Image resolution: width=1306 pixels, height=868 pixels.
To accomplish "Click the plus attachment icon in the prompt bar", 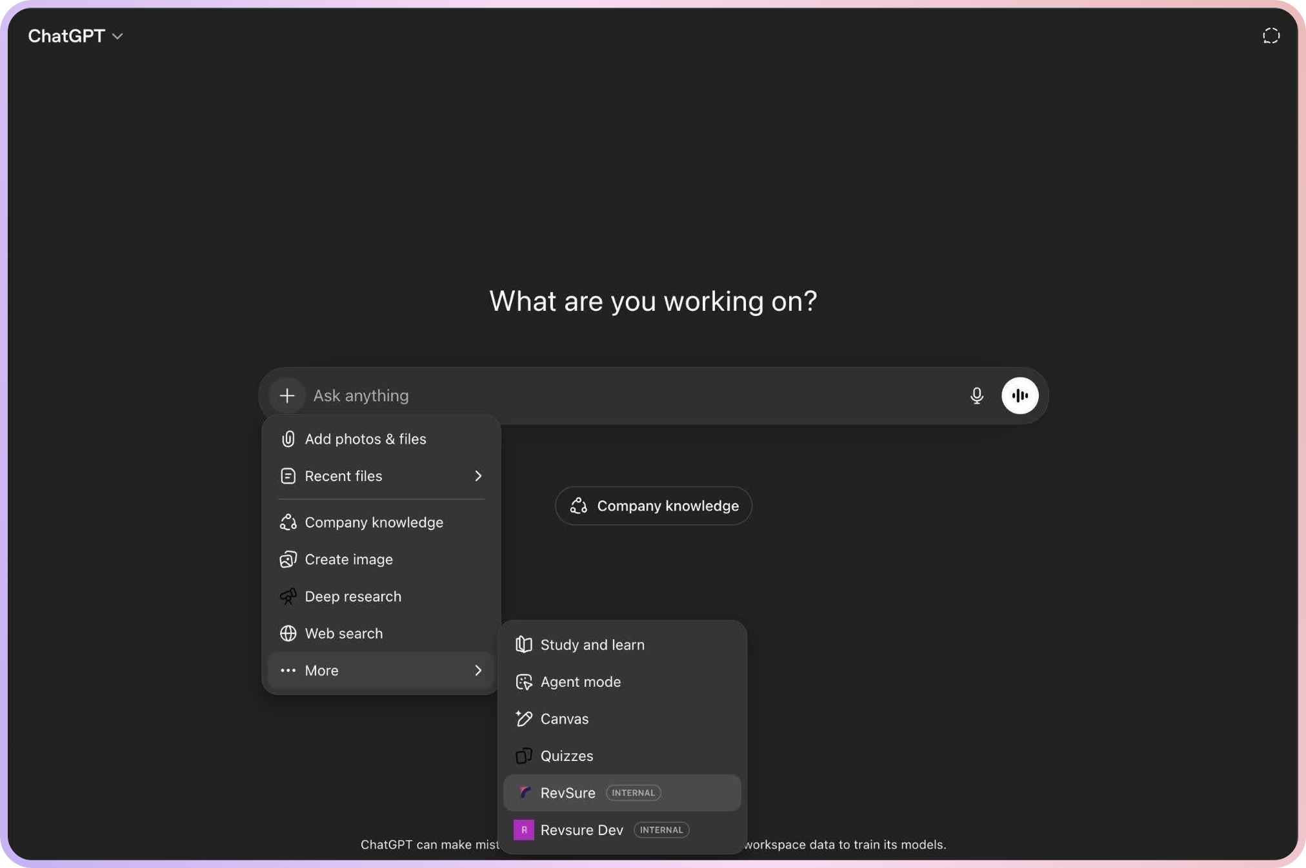I will point(287,395).
